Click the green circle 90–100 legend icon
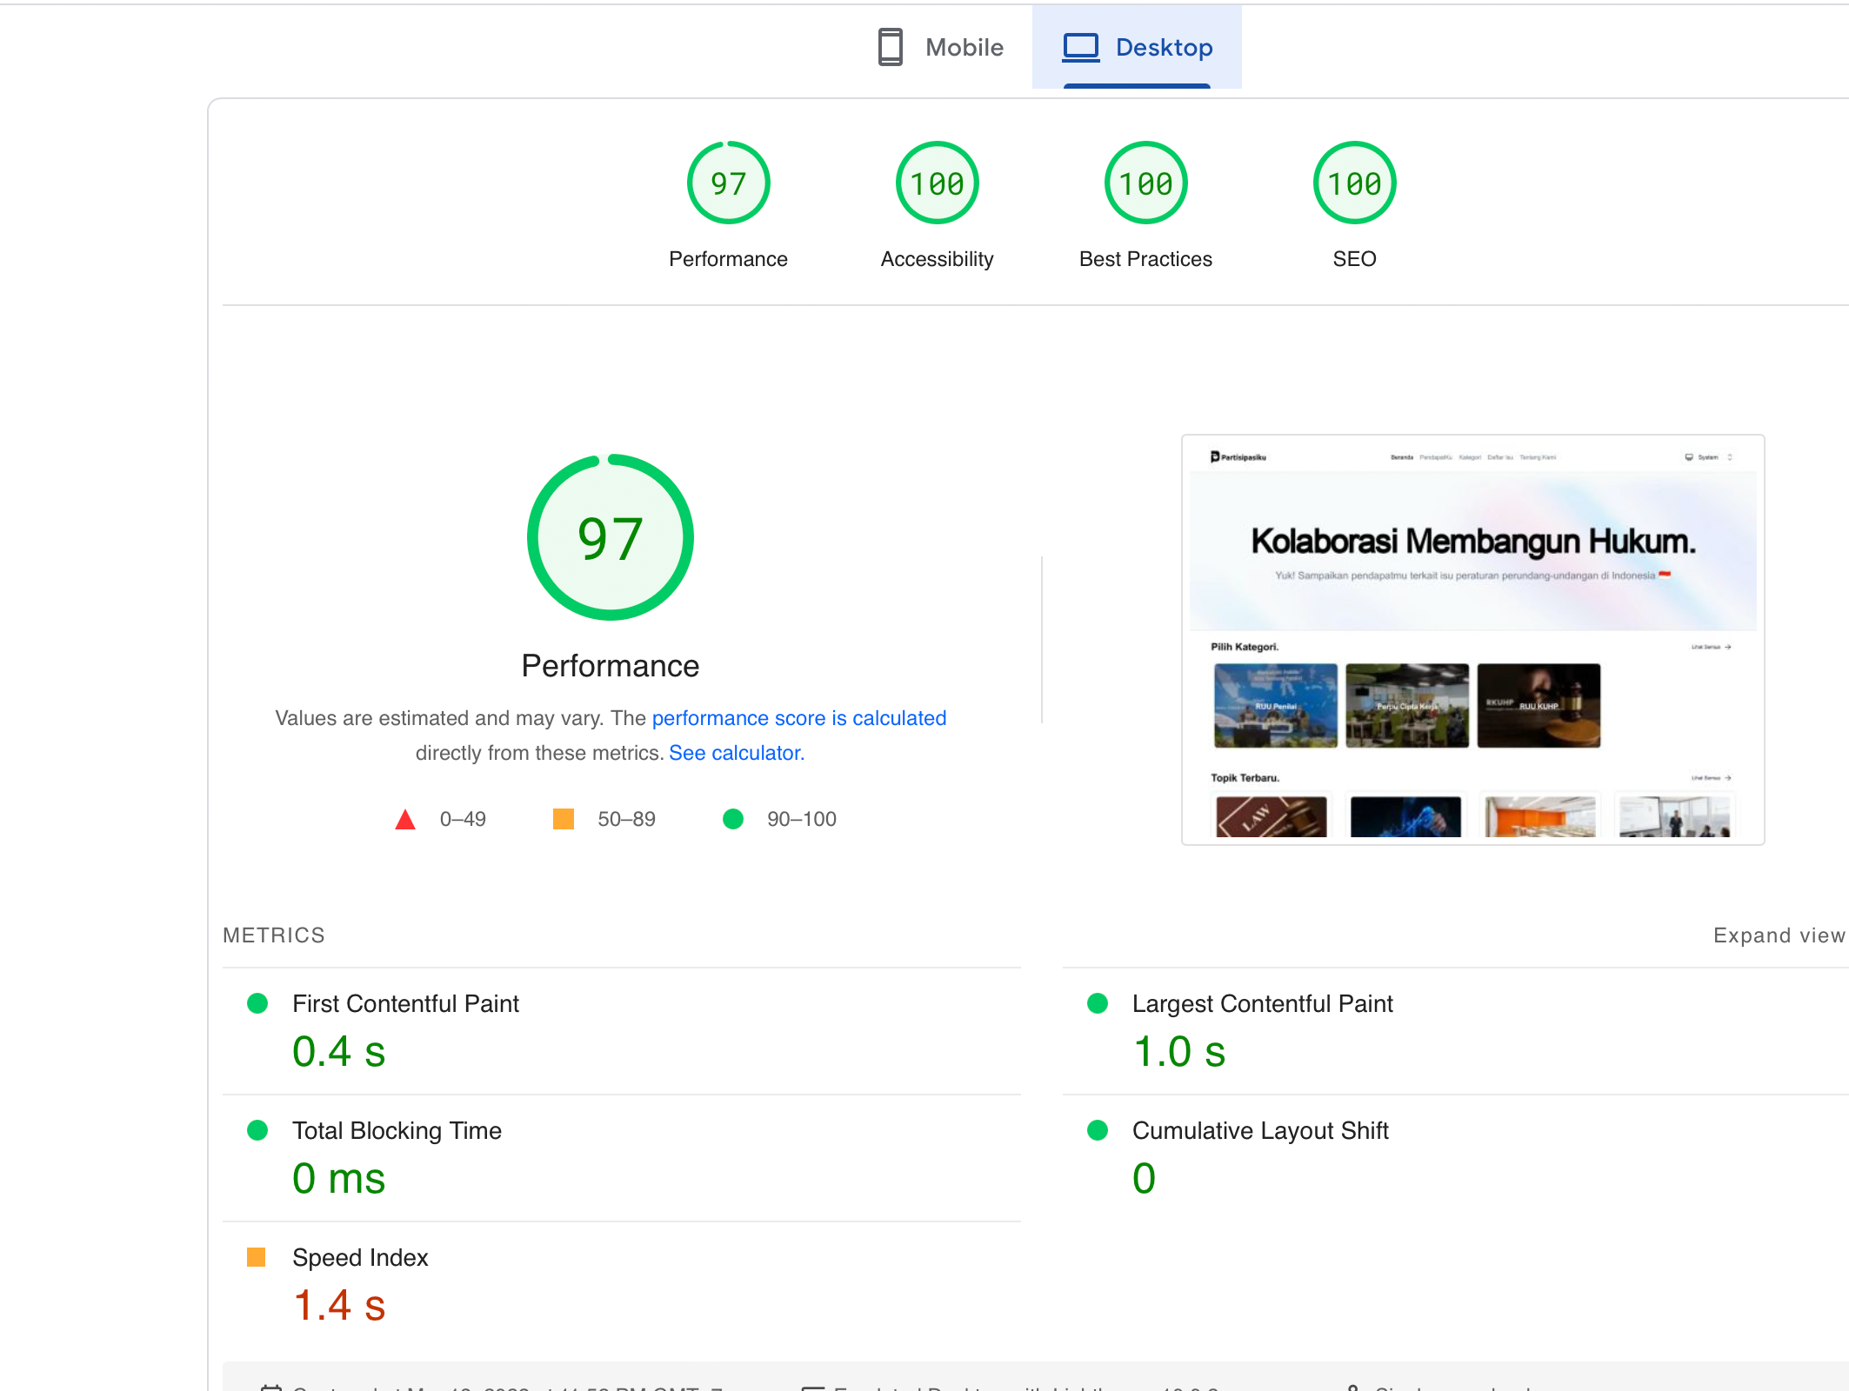This screenshot has width=1849, height=1391. pyautogui.click(x=733, y=819)
